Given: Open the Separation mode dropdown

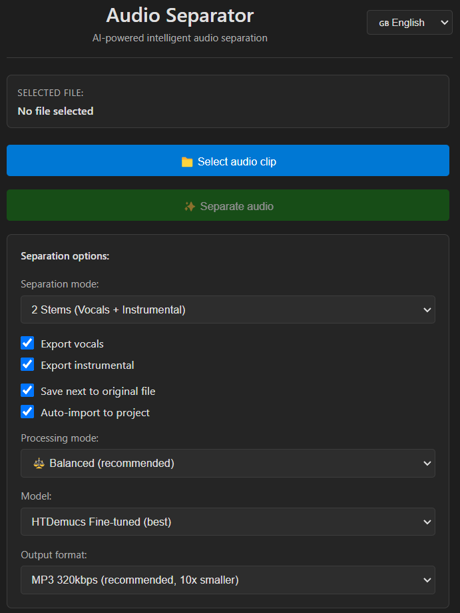Looking at the screenshot, I should (228, 310).
